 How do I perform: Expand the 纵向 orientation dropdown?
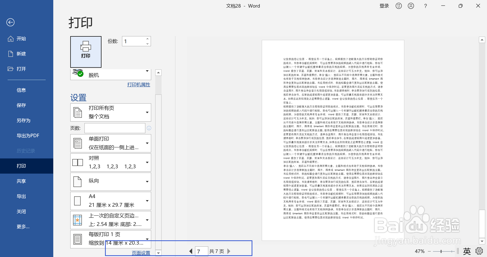[x=111, y=182]
